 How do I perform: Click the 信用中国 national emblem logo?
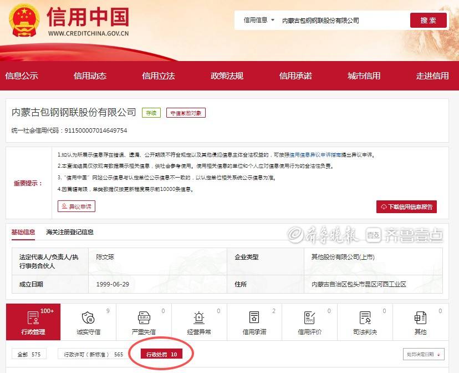coord(24,21)
